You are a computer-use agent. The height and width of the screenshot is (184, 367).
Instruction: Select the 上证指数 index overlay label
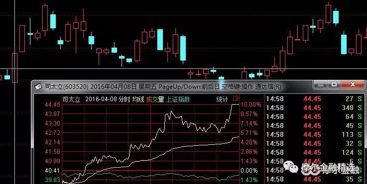pos(178,100)
